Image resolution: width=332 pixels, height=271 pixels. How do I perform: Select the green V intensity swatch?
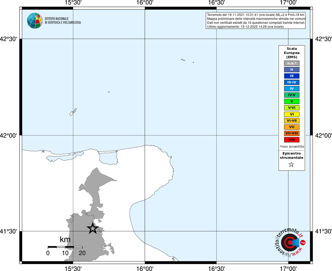coord(292,101)
